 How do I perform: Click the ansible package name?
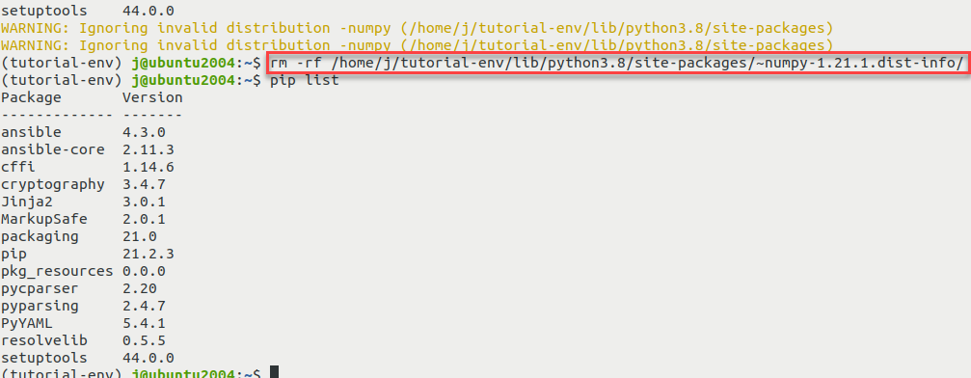[x=31, y=133]
